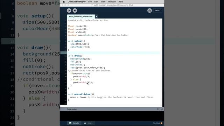Click the line 'float posY=250;'
224x126 pixels.
tap(78, 29)
